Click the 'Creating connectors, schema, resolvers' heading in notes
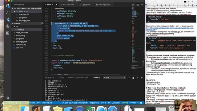Viewport: 197px width, 111px height. tap(170, 55)
